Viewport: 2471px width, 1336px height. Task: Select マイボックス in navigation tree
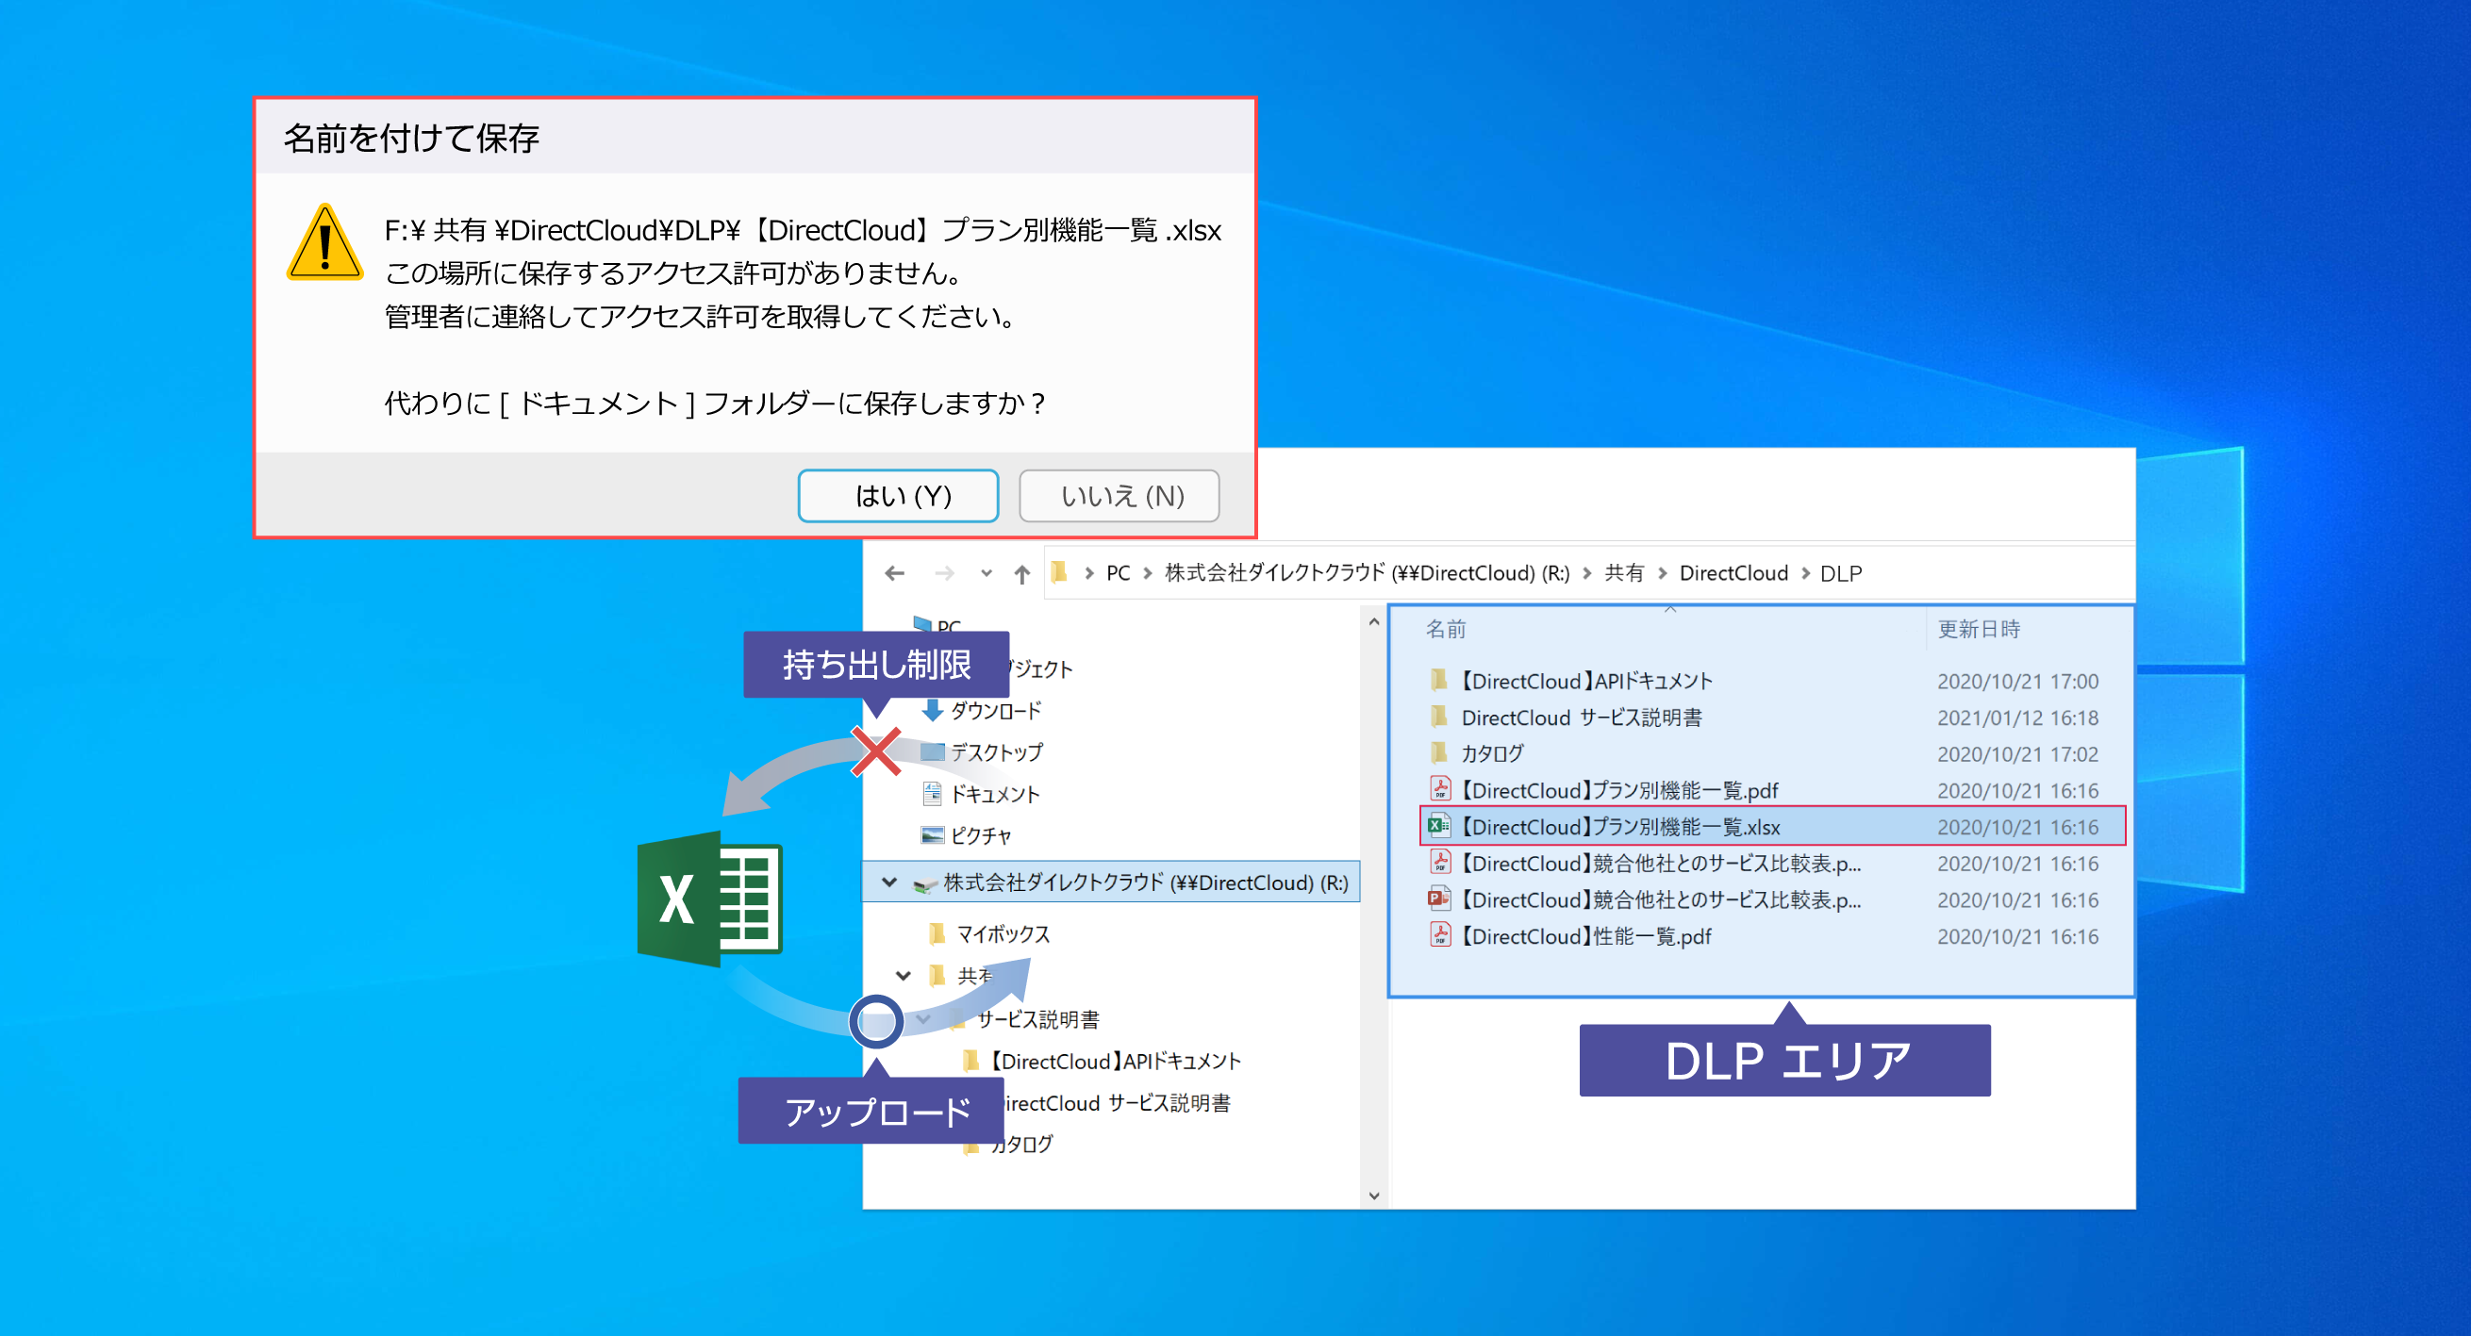pyautogui.click(x=1003, y=934)
